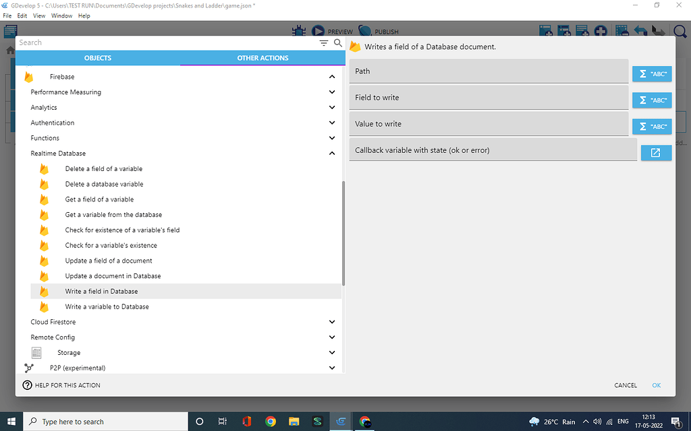
Task: Switch to the Objects tab
Action: (98, 58)
